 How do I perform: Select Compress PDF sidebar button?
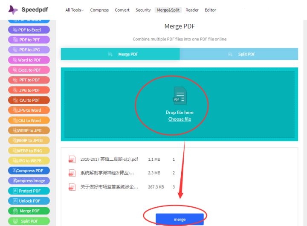29,171
